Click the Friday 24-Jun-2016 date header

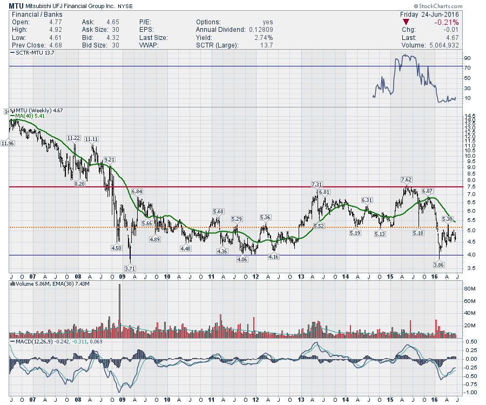[x=429, y=14]
